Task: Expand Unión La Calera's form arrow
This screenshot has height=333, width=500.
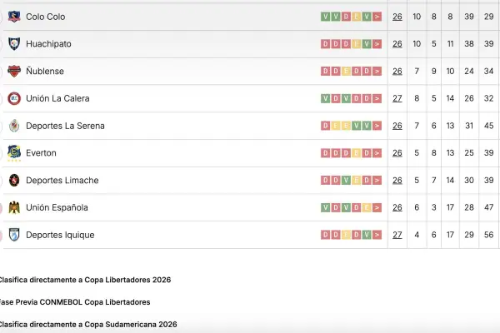Action: tap(377, 98)
